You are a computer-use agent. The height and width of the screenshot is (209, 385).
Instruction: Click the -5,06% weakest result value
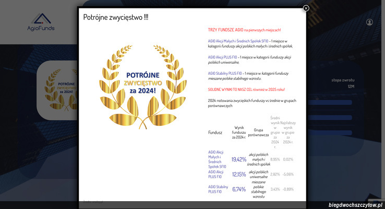coord(288,175)
